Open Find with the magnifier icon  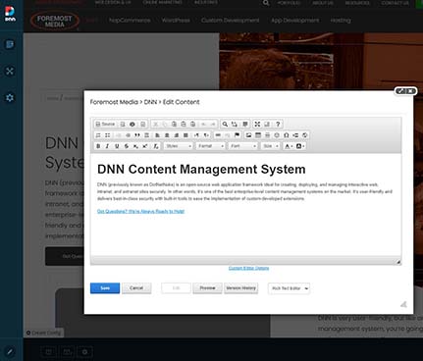click(x=225, y=125)
